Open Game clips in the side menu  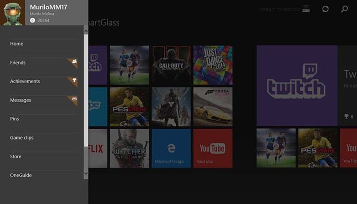coord(44,138)
